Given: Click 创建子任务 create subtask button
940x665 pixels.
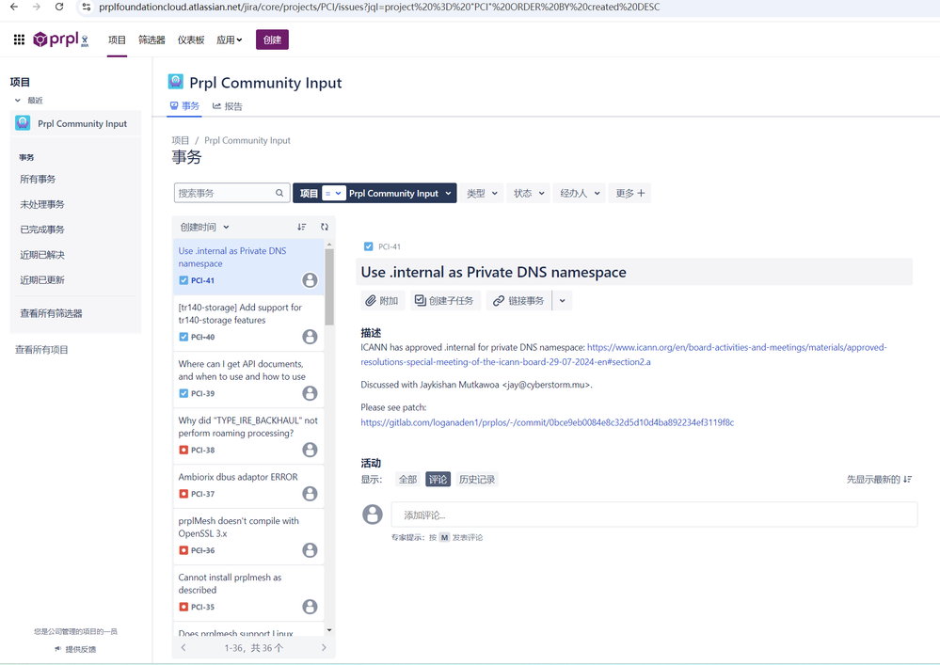Looking at the screenshot, I should tap(445, 301).
